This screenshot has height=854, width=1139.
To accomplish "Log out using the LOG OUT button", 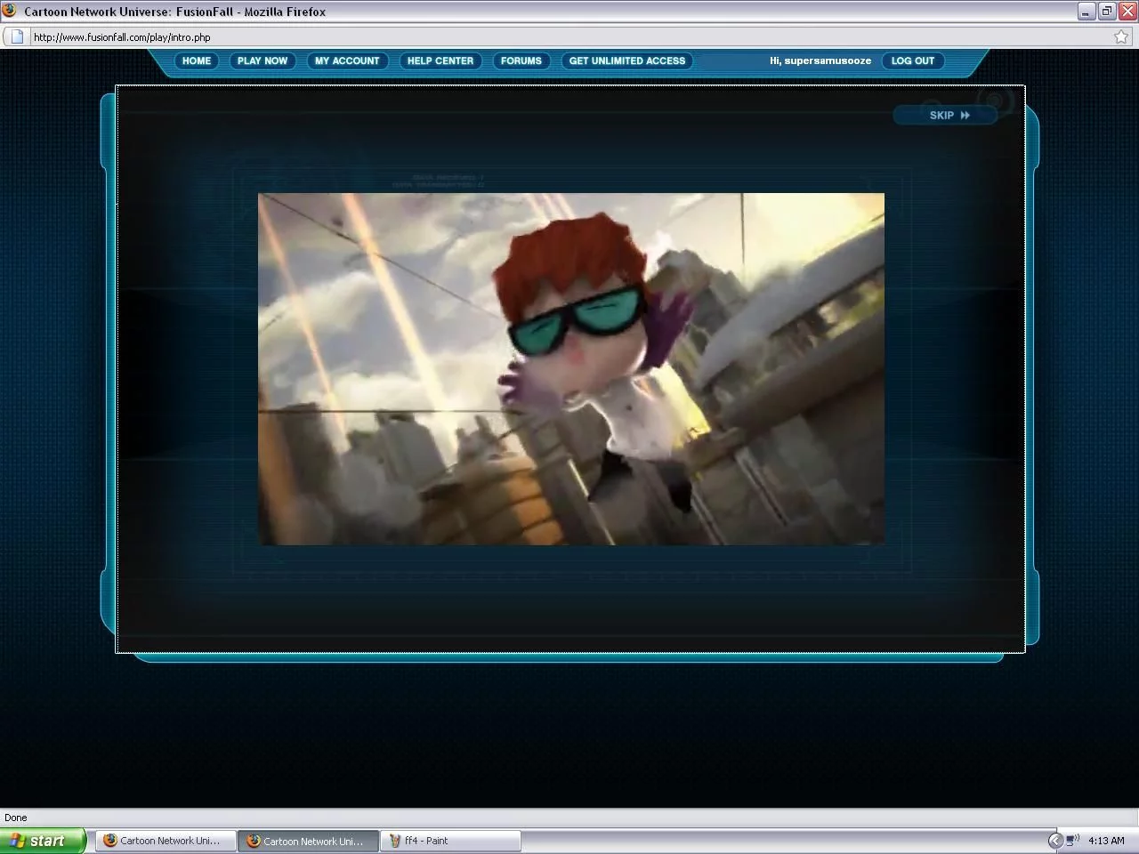I will coord(913,60).
